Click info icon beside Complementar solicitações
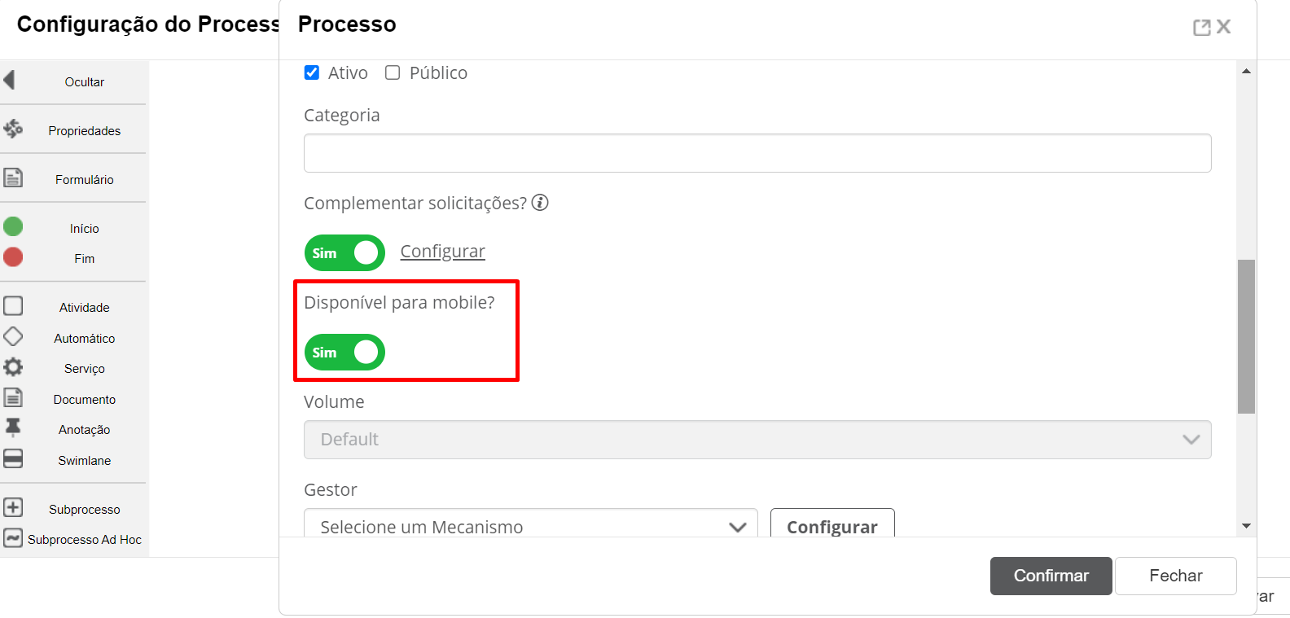This screenshot has width=1290, height=618. pos(540,203)
